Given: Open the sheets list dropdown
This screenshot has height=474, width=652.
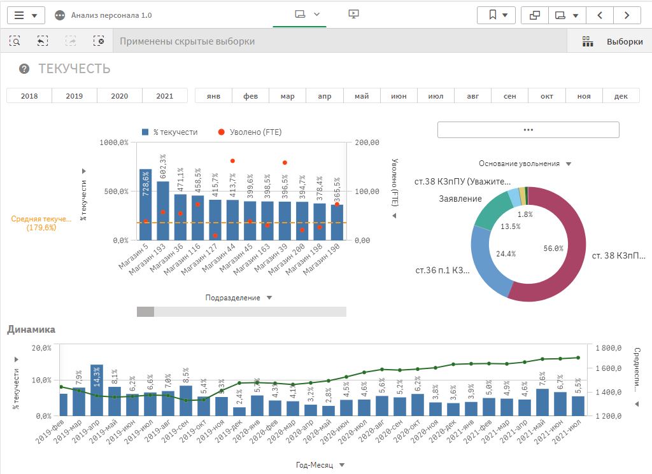Looking at the screenshot, I should point(567,15).
